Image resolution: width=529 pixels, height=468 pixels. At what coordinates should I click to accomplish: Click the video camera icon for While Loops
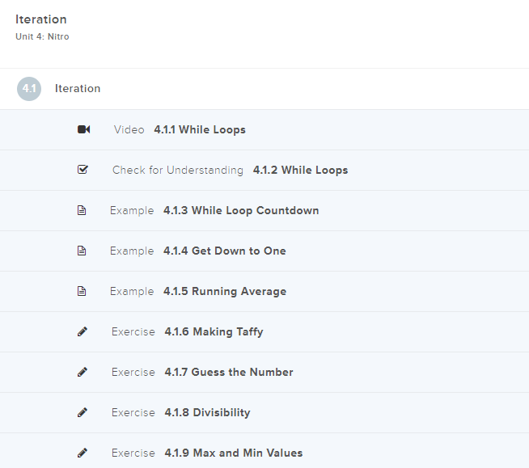(x=83, y=129)
